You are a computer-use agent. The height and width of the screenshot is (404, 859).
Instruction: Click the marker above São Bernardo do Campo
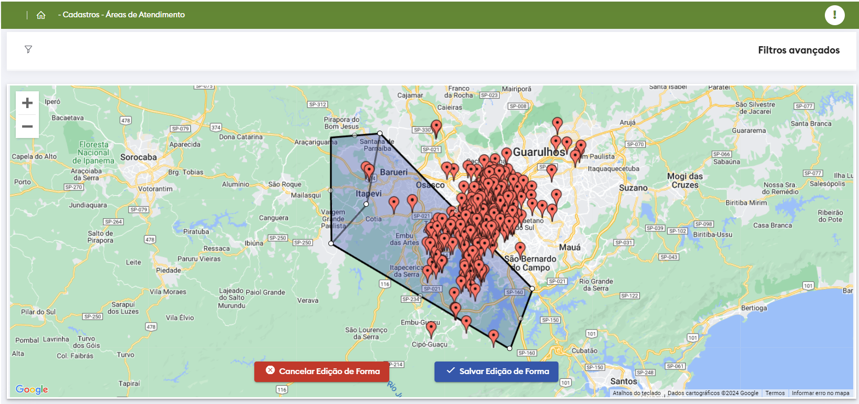(x=520, y=249)
